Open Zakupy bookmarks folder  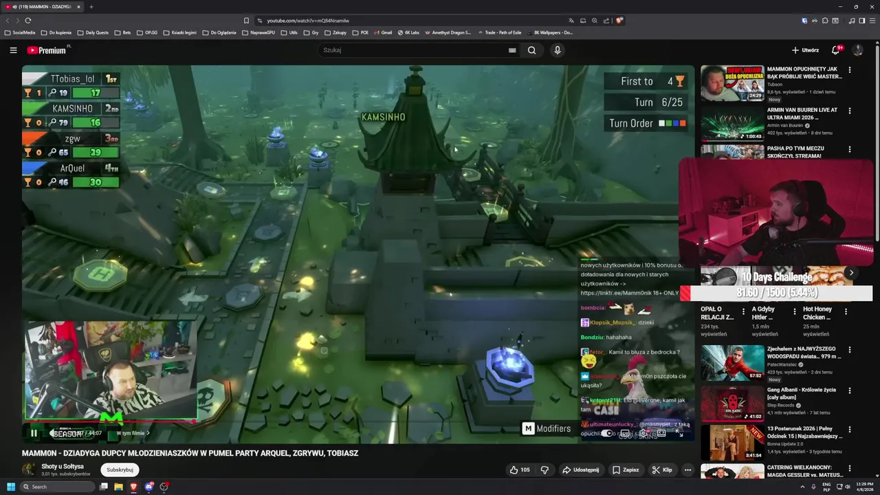click(x=335, y=32)
